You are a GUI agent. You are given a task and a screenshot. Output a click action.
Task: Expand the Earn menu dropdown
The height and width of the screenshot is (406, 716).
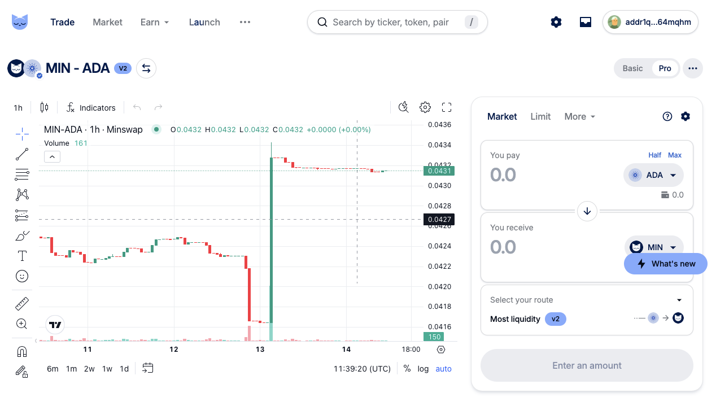[x=155, y=22]
